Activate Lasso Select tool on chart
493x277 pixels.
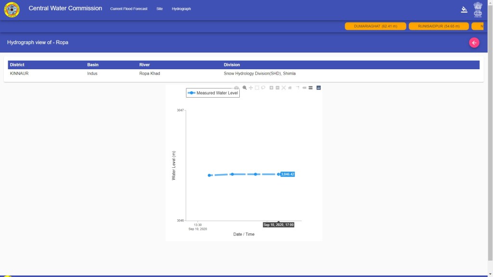click(x=263, y=88)
